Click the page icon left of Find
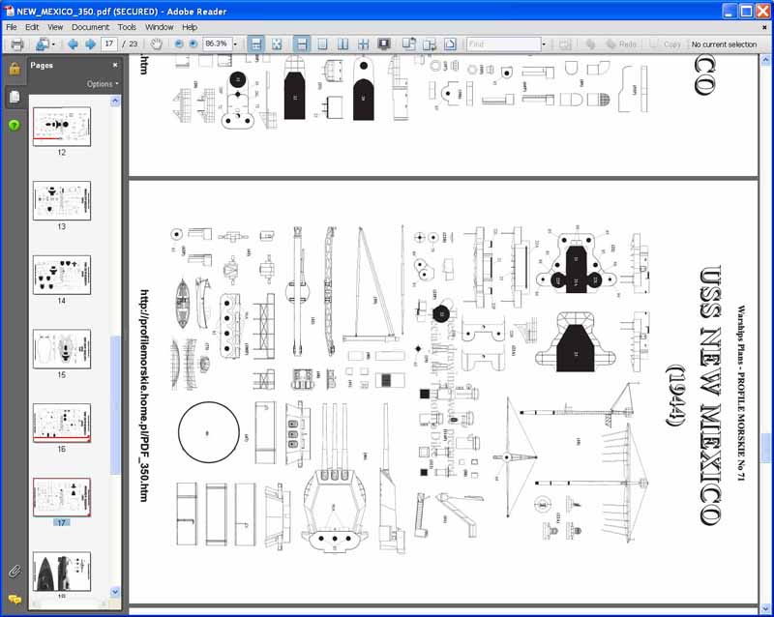 [450, 44]
